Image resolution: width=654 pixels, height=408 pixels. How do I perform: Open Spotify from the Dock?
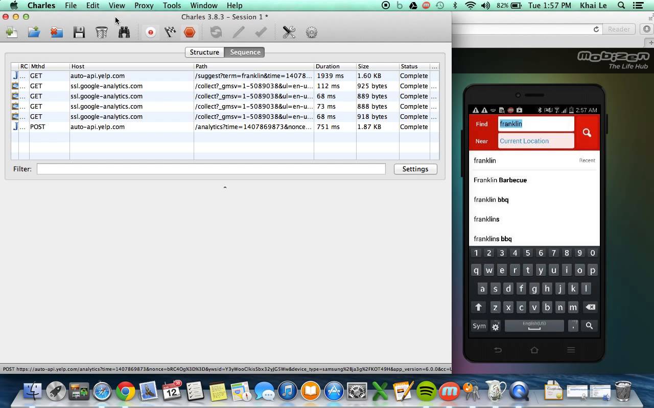click(x=426, y=392)
